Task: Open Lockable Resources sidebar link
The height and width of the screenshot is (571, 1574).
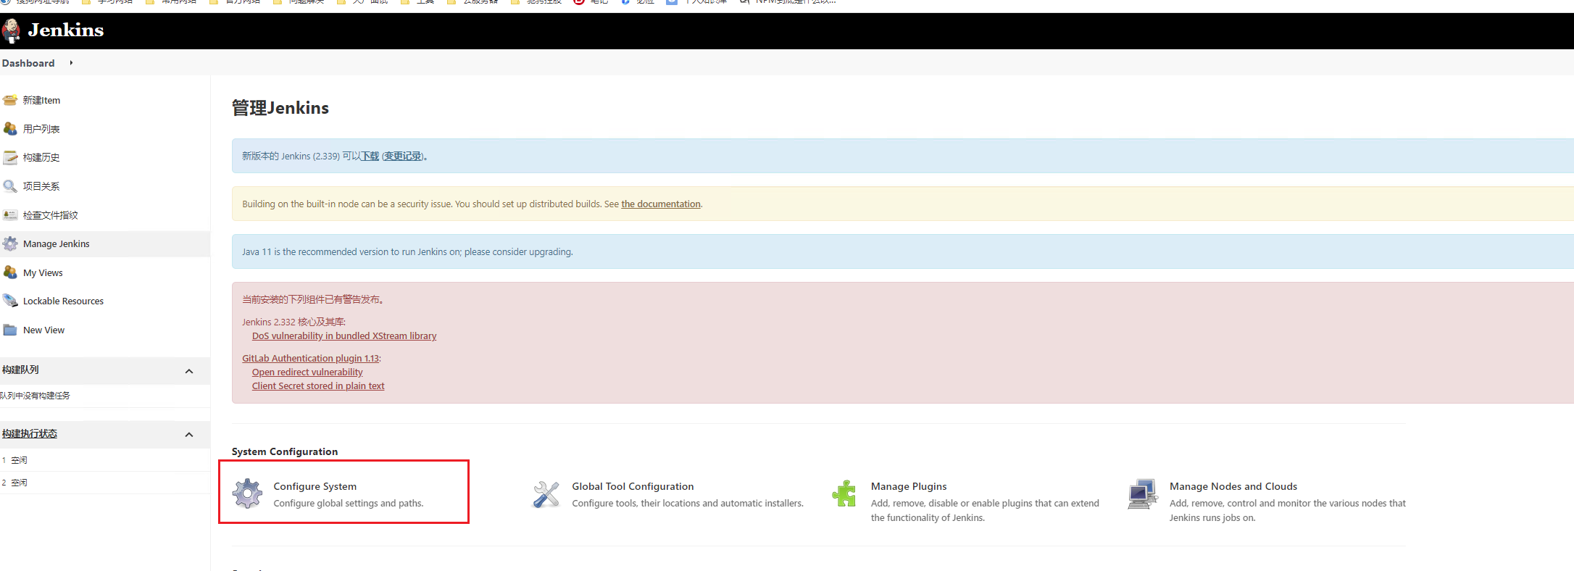Action: [x=63, y=301]
